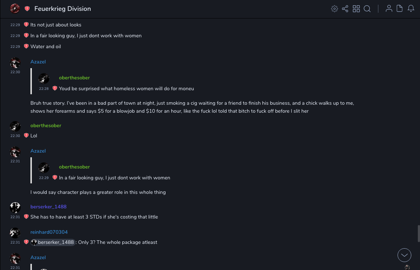Click red flag icon beside "Water and oil"
Screen dimensions: 420x270
pos(26,46)
